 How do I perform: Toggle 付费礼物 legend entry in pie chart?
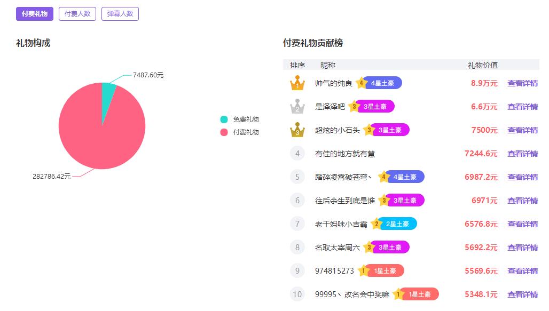240,132
